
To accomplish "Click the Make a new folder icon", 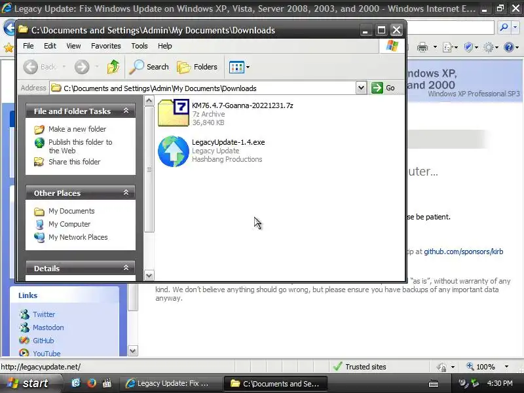I will (39, 129).
